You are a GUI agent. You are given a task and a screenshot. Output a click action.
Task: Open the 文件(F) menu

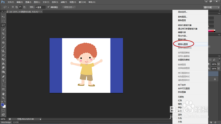pyautogui.click(x=11, y=2)
